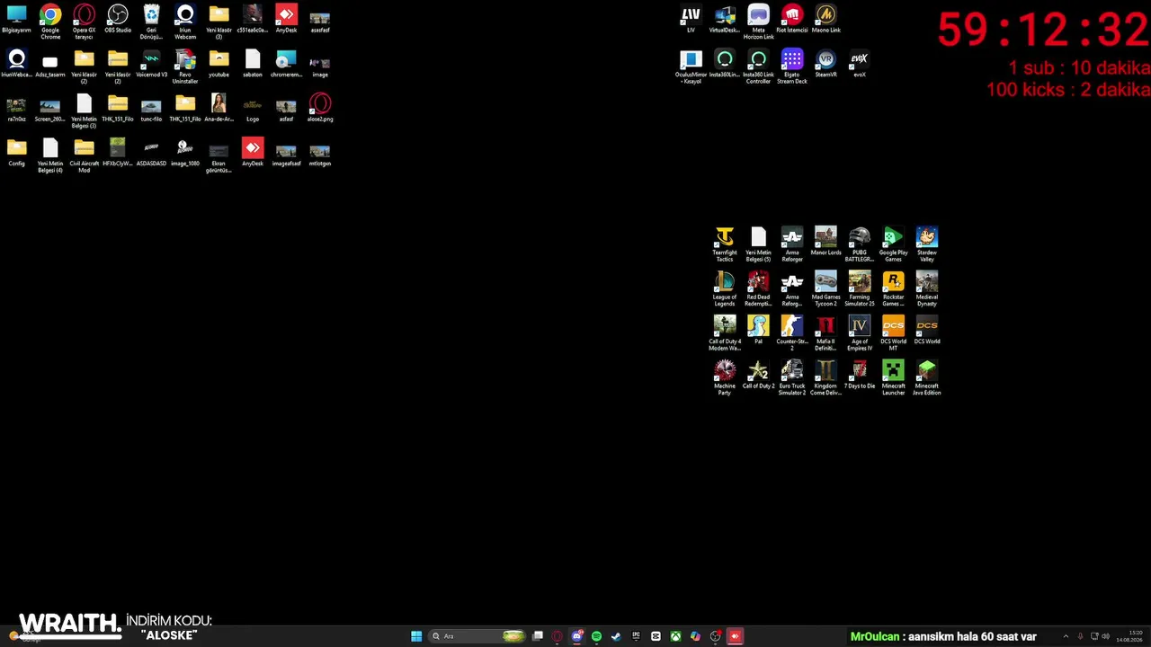Select the PUBG BATTLEGROUNDS shortcut
Image resolution: width=1151 pixels, height=647 pixels.
coord(860,244)
